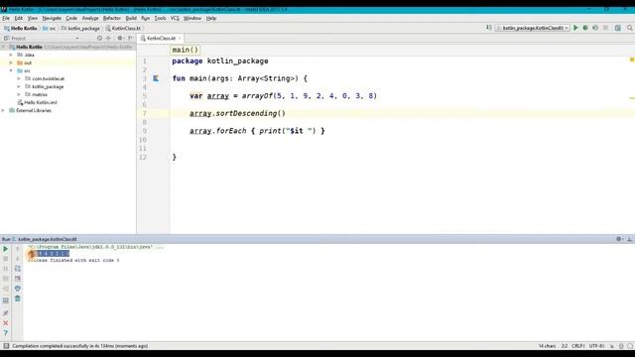Click kotlin_package breadcrumb in navigation bar
Screen dimensions: 635x357
(80, 29)
